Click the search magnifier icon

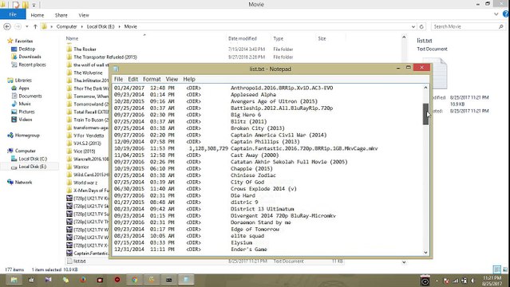click(x=501, y=26)
